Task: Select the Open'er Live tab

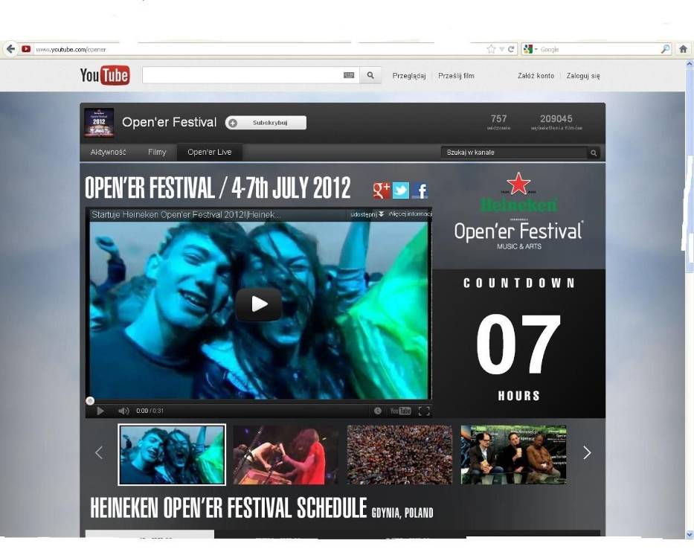Action: point(209,153)
